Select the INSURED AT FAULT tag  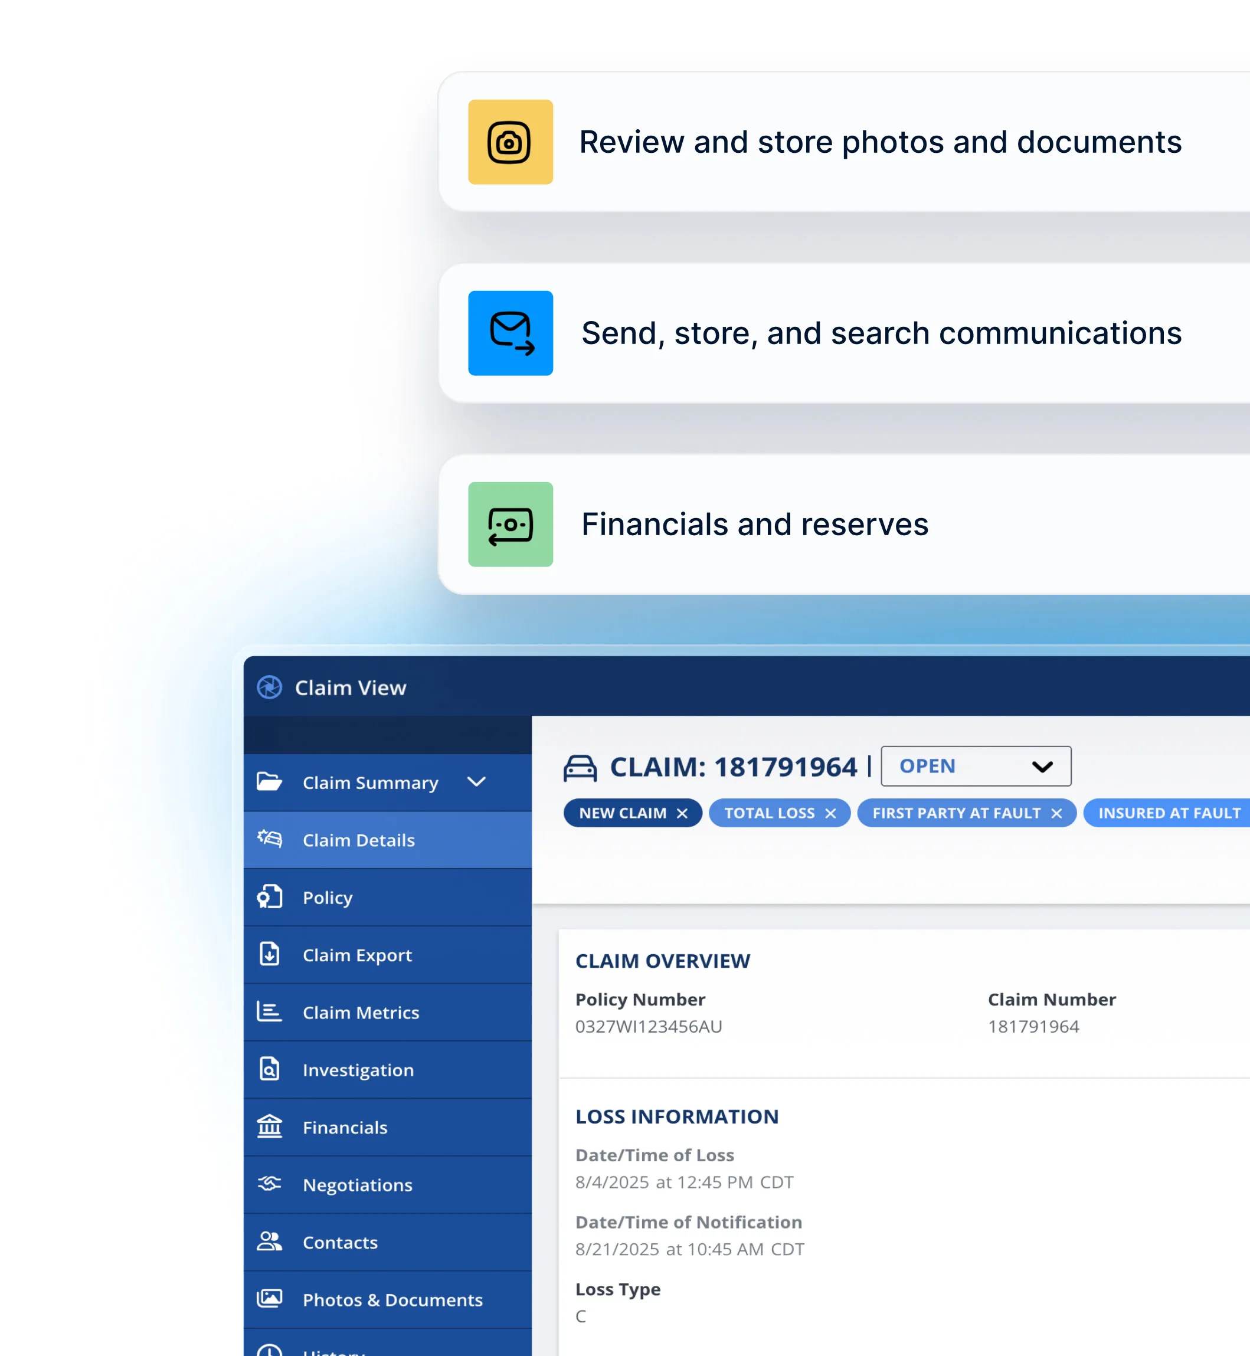click(1168, 813)
